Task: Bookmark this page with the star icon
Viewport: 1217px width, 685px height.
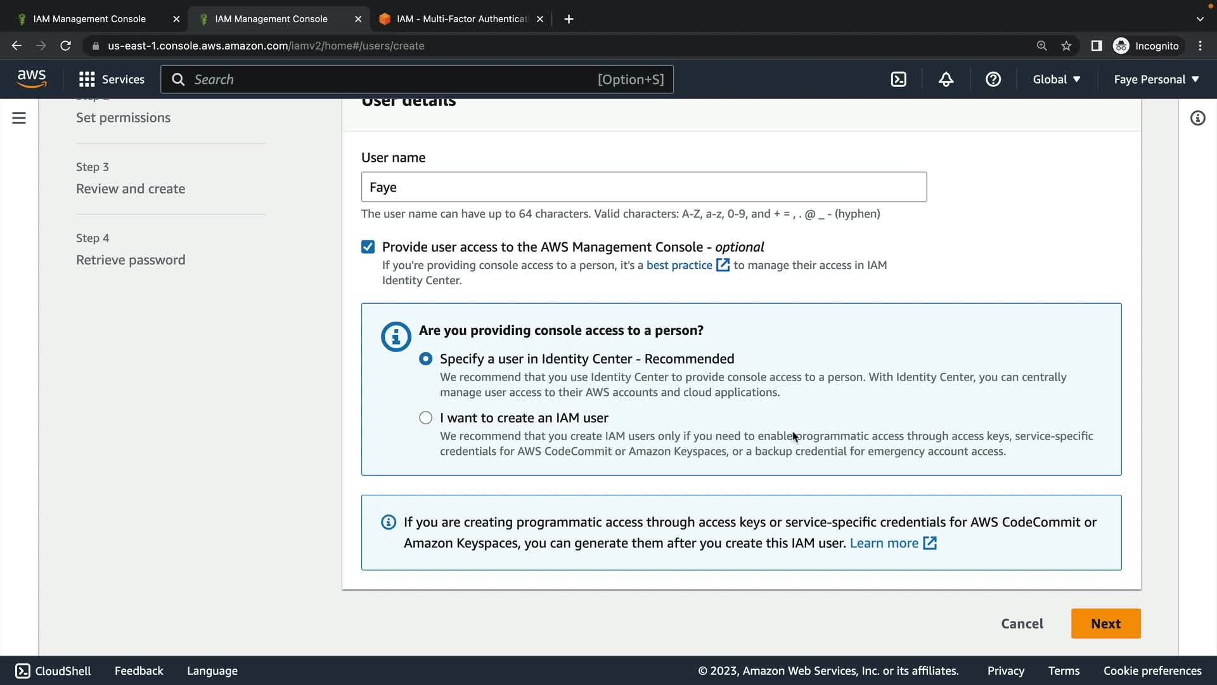Action: (x=1066, y=46)
